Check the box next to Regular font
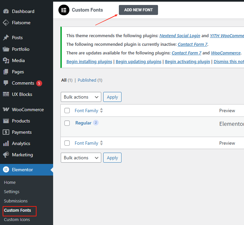Viewport: 244px width, 225px height. coord(67,123)
